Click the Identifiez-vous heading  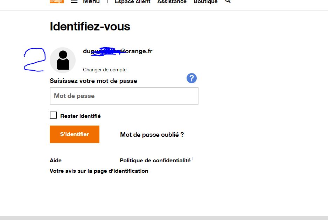[90, 27]
